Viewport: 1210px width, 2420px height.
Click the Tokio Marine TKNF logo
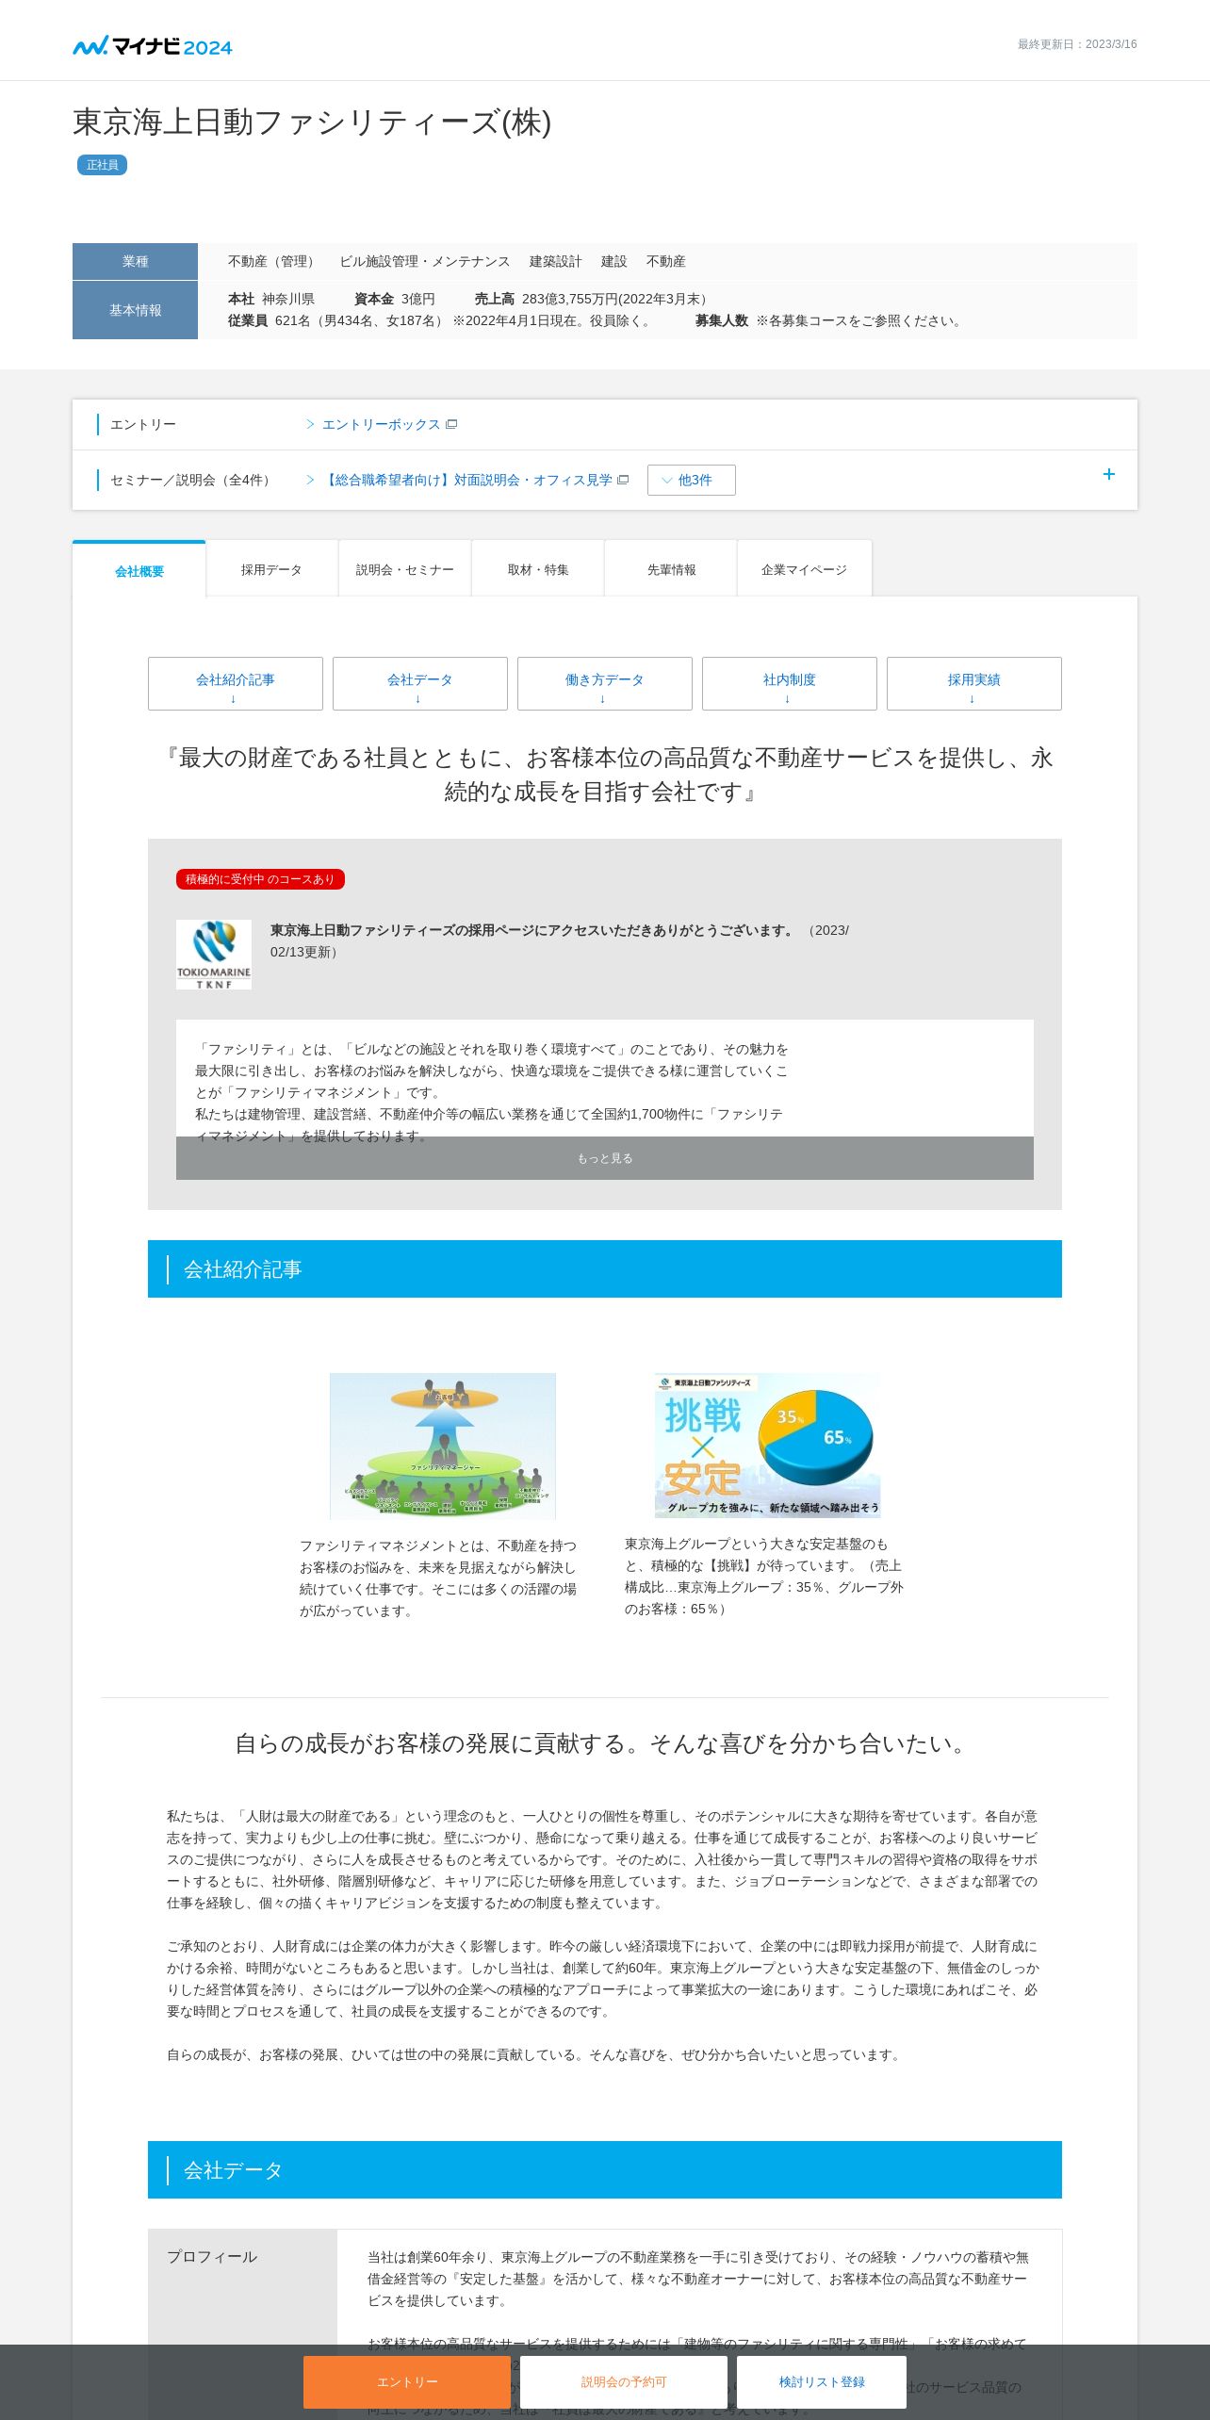click(x=214, y=955)
